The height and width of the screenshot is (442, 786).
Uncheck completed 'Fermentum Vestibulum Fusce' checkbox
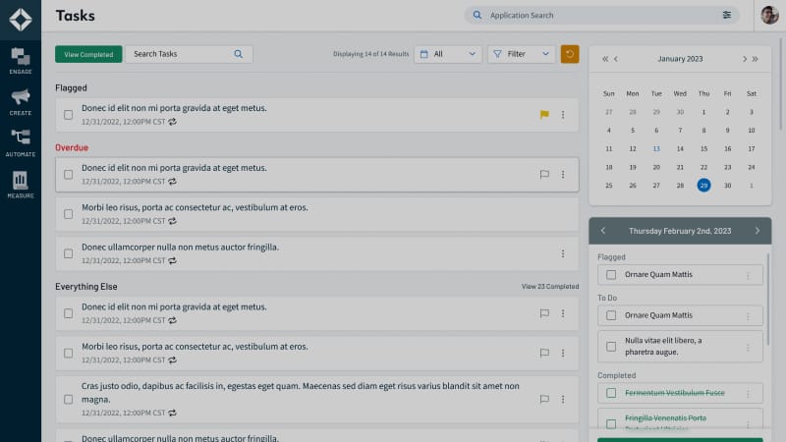click(x=611, y=394)
